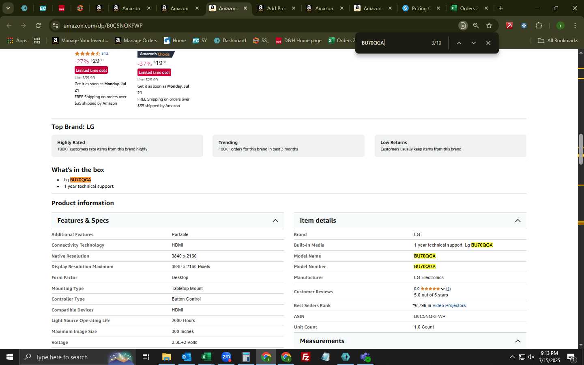584x365 pixels.
Task: Open Microsoft Teams from taskbar
Action: (x=365, y=357)
